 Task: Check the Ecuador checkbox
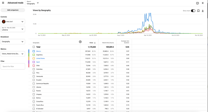(34, 80)
